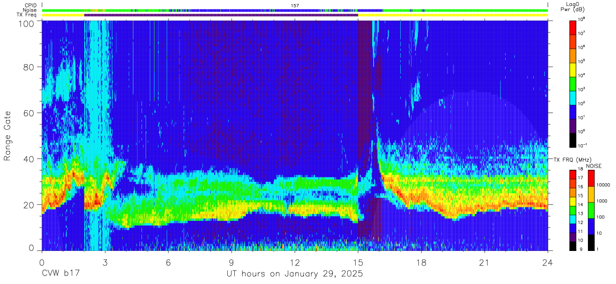The image size is (616, 284).
Task: Select the red top segment of power colorbar
Action: 573,27
